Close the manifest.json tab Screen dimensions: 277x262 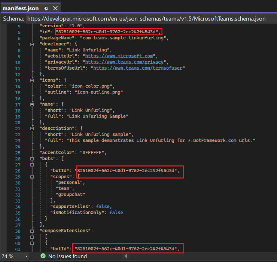[55, 8]
